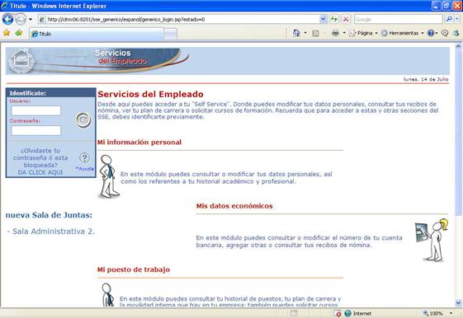
Task: Expand the Help icon dropdown arrow
Action: [x=437, y=33]
